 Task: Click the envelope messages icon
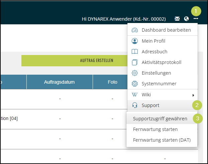pos(177,19)
